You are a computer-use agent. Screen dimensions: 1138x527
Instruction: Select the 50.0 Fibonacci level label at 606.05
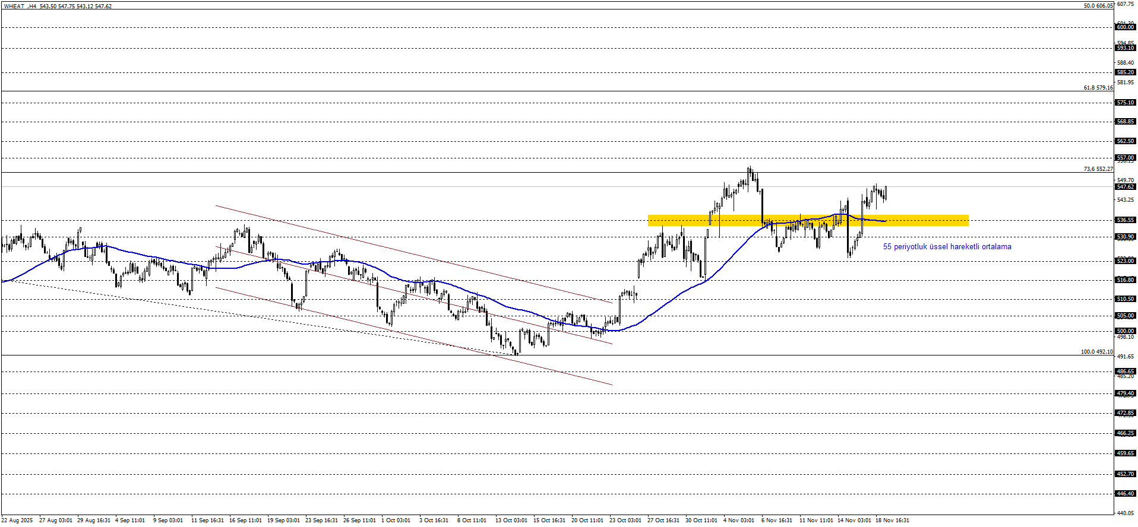1098,6
